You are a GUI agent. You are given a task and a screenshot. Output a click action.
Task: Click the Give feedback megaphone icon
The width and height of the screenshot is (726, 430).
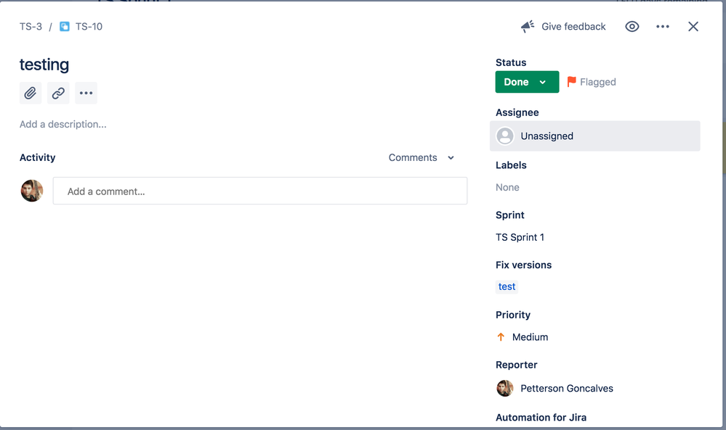[x=527, y=25]
